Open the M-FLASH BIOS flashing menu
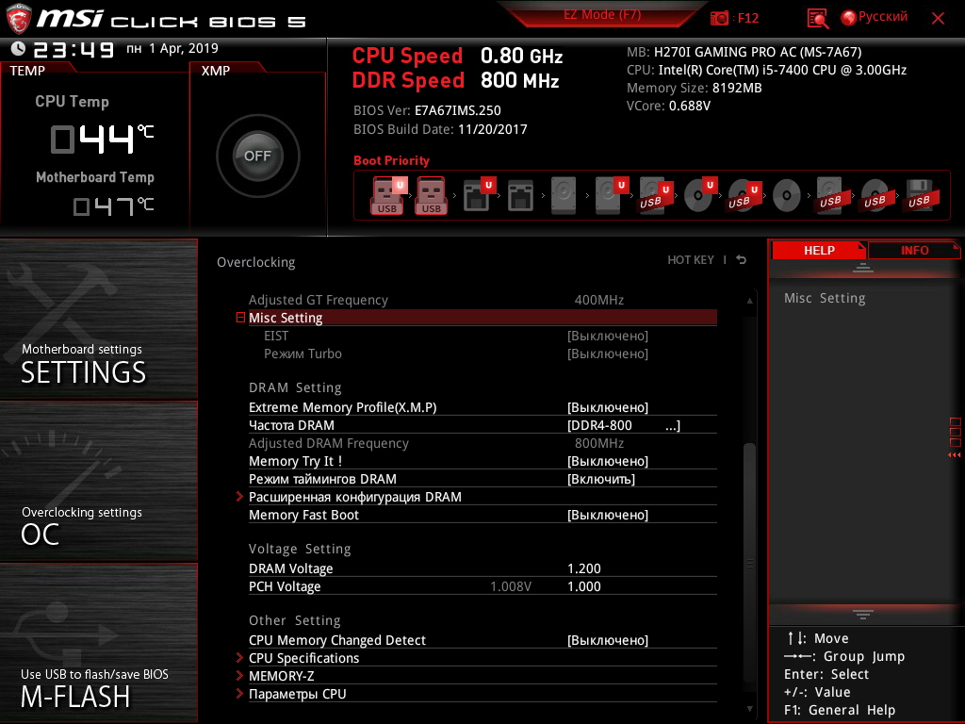This screenshot has height=724, width=965. pyautogui.click(x=98, y=643)
